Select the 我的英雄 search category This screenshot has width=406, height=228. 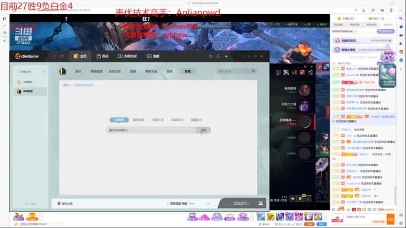click(x=139, y=120)
